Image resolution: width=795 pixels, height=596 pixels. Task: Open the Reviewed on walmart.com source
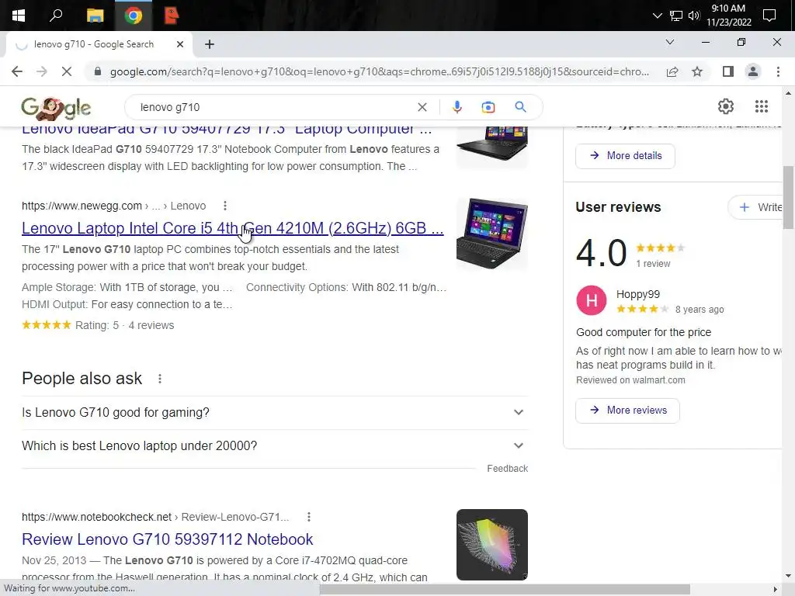click(x=630, y=380)
